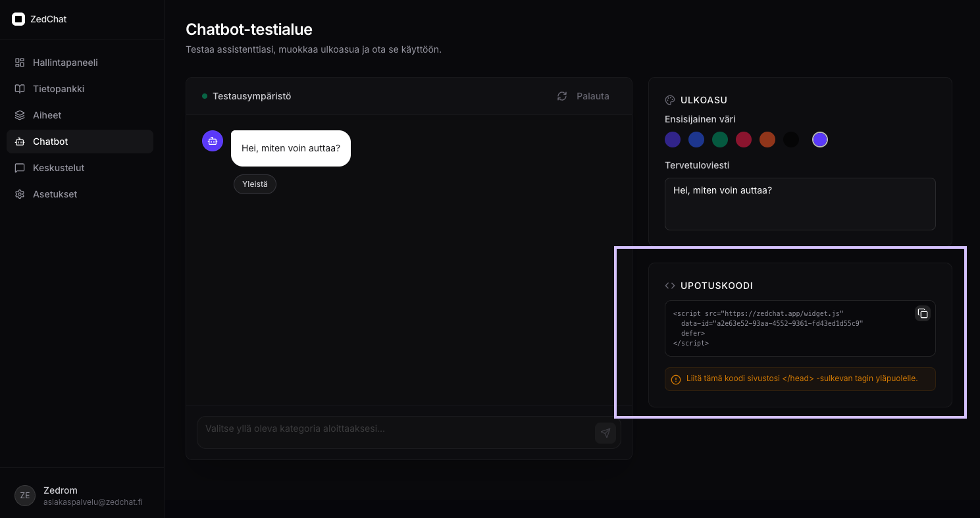Click the code brackets icon beside UPOTUSKOODI
This screenshot has height=518, width=980.
[x=669, y=286]
